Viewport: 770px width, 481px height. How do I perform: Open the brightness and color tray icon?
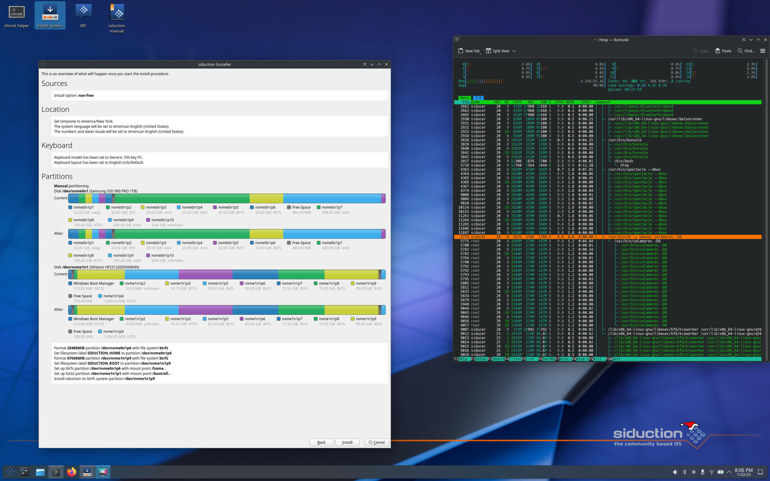click(x=693, y=472)
